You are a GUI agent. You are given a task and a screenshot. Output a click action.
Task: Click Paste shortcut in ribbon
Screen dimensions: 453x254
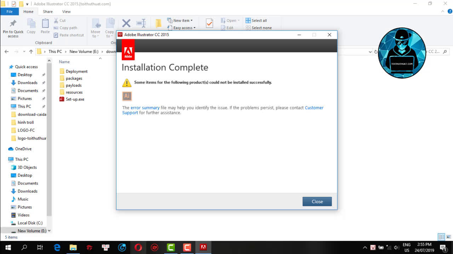[69, 35]
